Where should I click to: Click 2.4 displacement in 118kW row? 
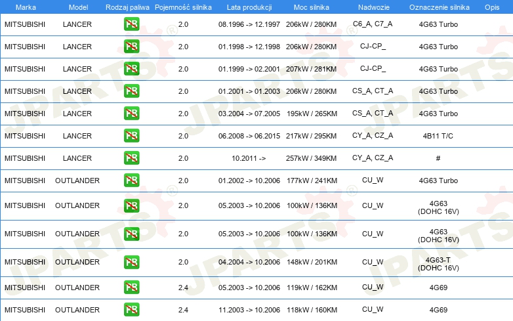point(183,310)
